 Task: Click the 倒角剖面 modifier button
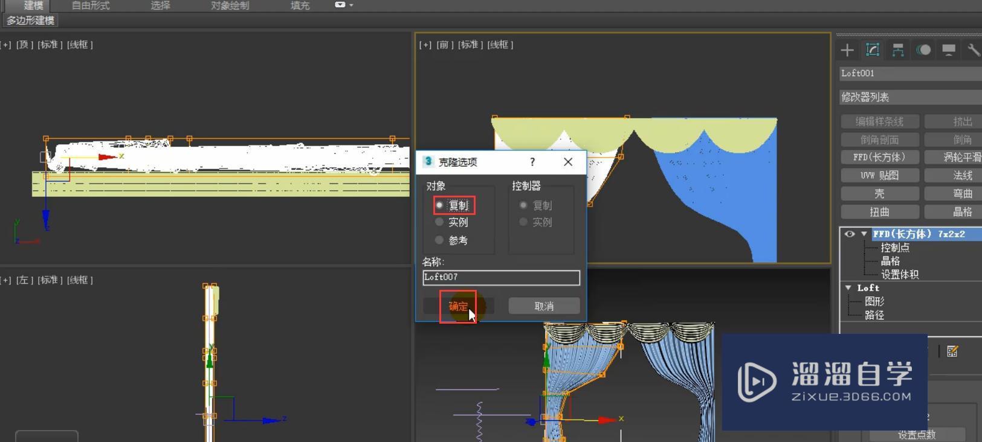pos(879,139)
